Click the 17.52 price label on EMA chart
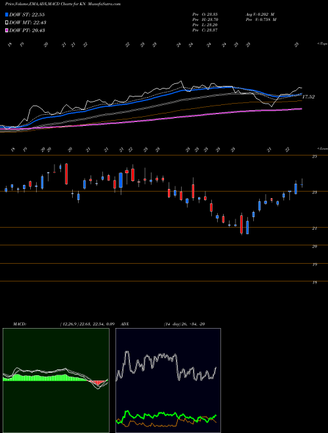 tap(308, 97)
